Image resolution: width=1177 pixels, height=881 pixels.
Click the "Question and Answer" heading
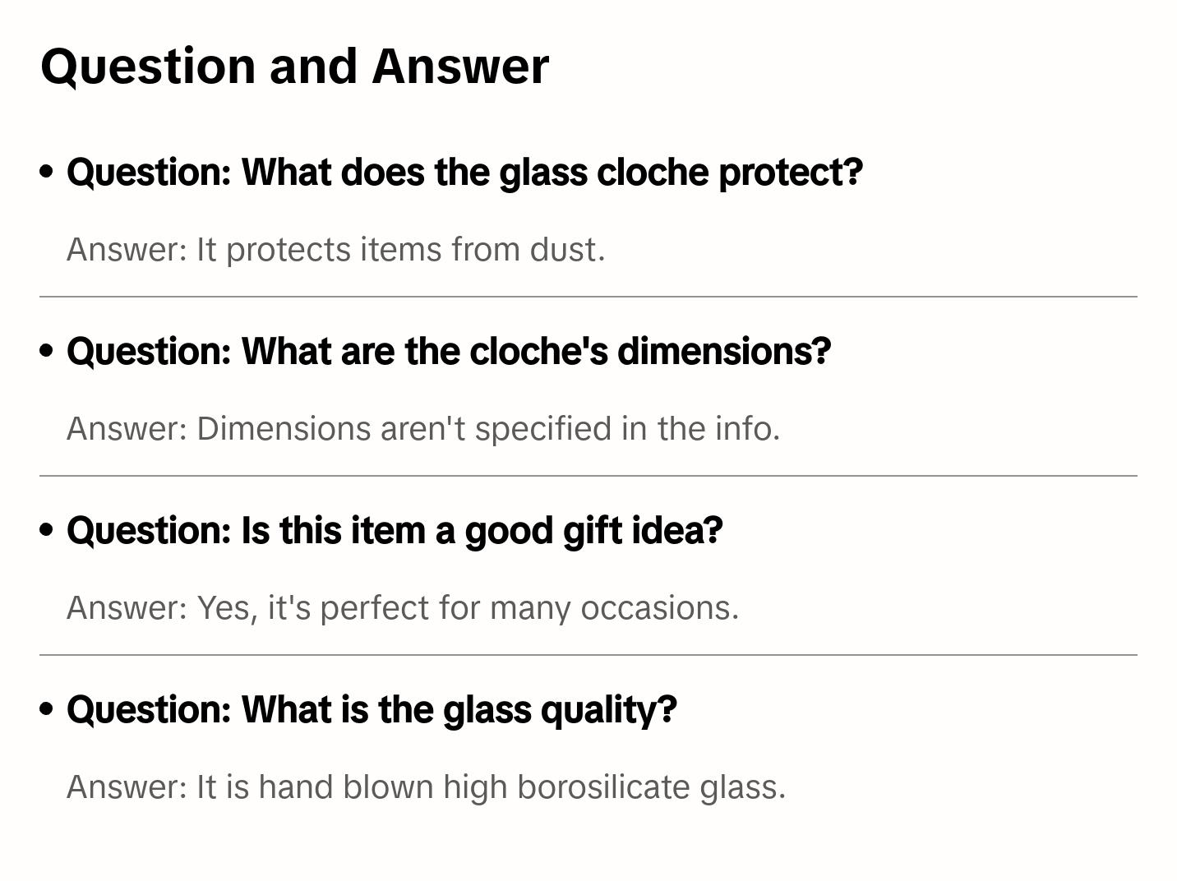point(294,67)
